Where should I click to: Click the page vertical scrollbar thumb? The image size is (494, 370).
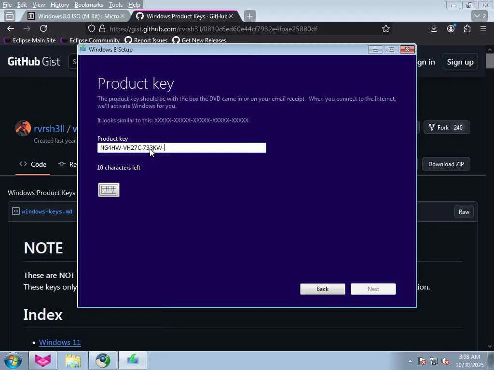pos(490,61)
